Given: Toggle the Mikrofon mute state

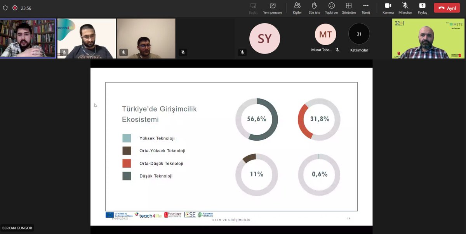Looking at the screenshot, I should pos(405,8).
